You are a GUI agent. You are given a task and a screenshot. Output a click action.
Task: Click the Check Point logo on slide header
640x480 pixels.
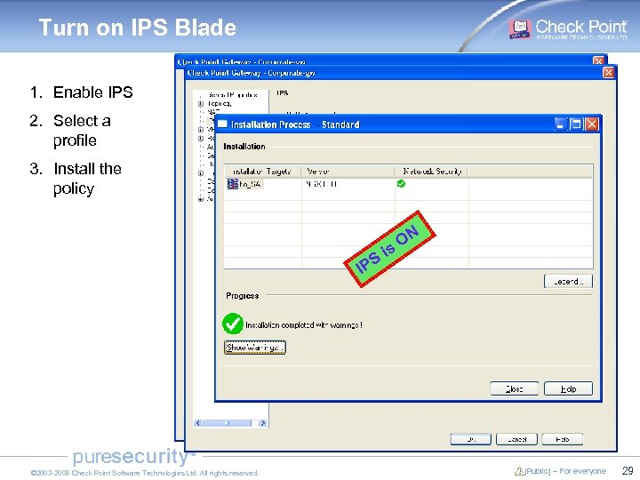pyautogui.click(x=567, y=28)
